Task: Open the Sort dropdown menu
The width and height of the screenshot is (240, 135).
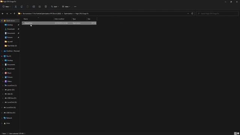Action: [55, 7]
